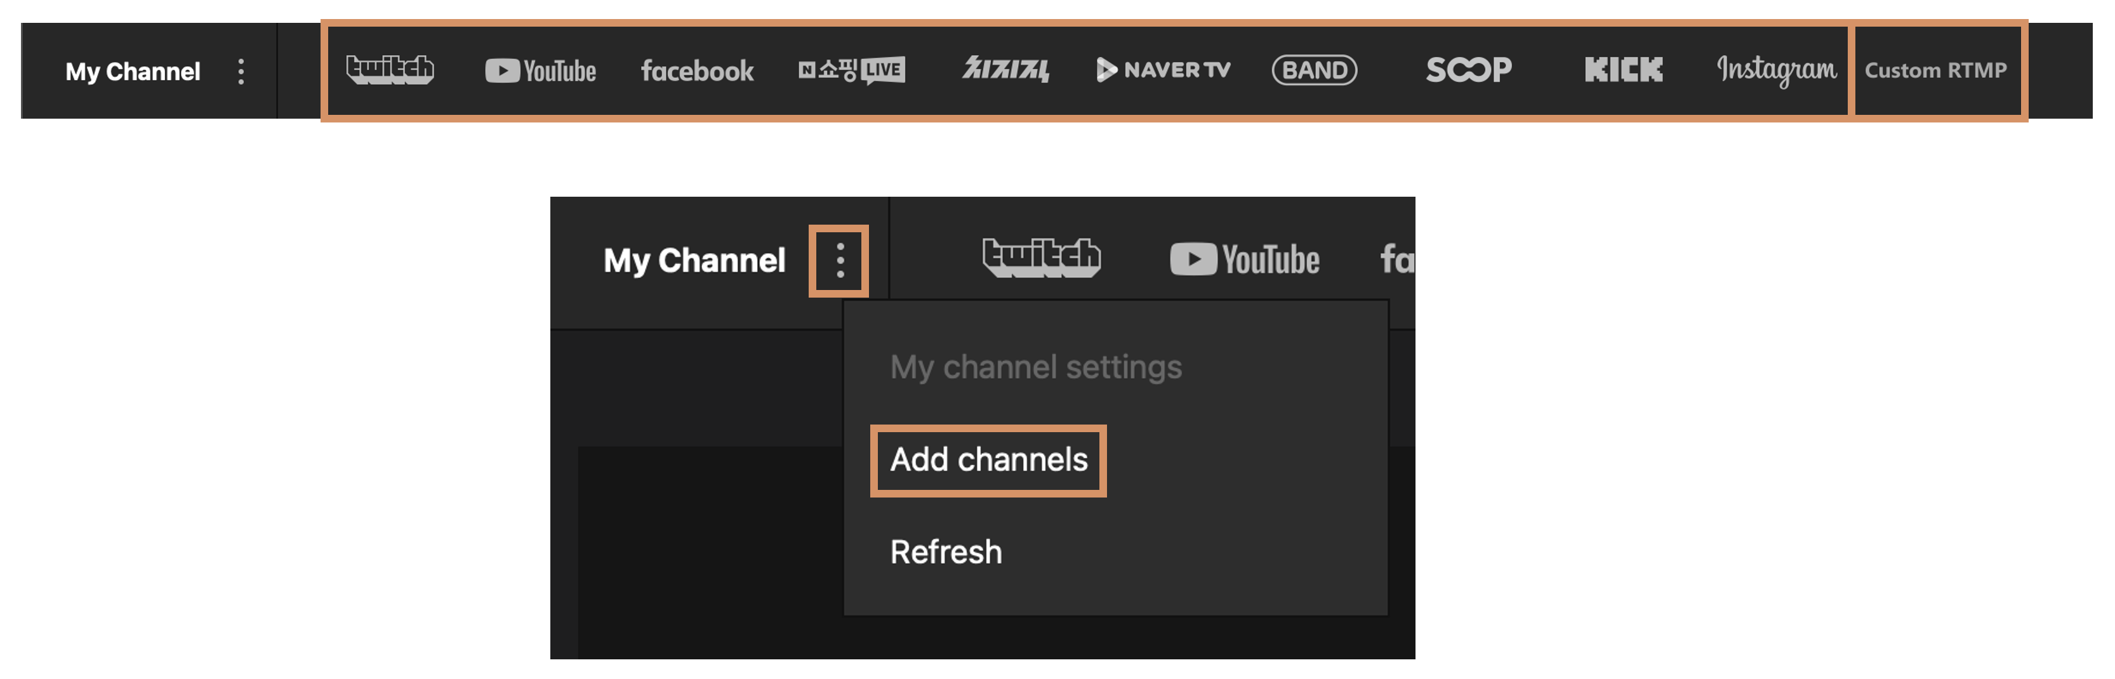
Task: Pick the SOOP streaming logo
Action: (x=1469, y=70)
